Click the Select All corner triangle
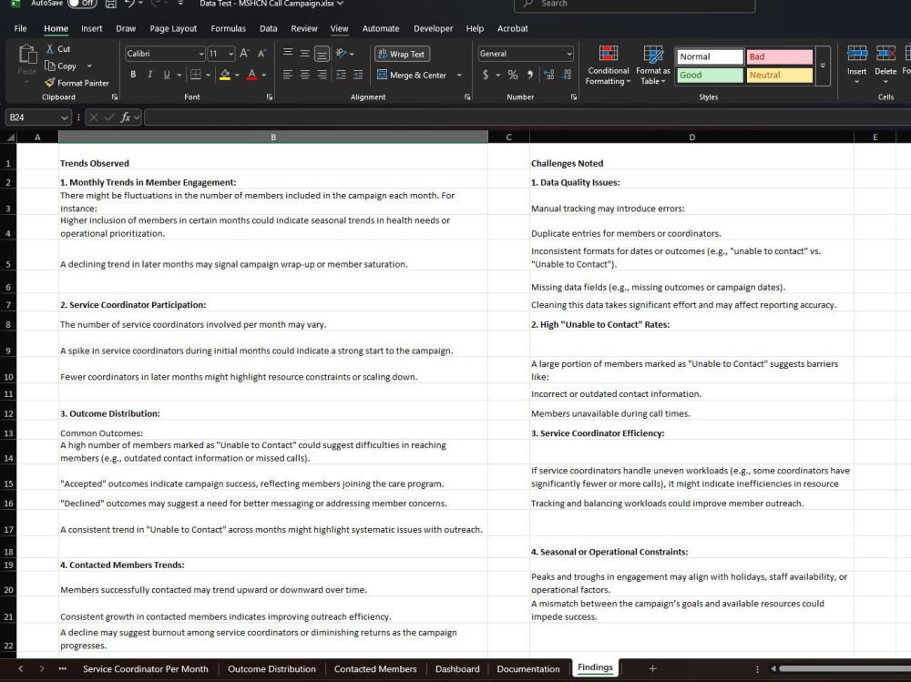Viewport: 911px width, 682px height. point(10,137)
